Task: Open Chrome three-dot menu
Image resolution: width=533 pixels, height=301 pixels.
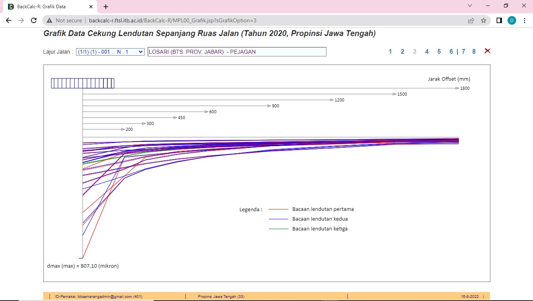Action: [x=524, y=20]
